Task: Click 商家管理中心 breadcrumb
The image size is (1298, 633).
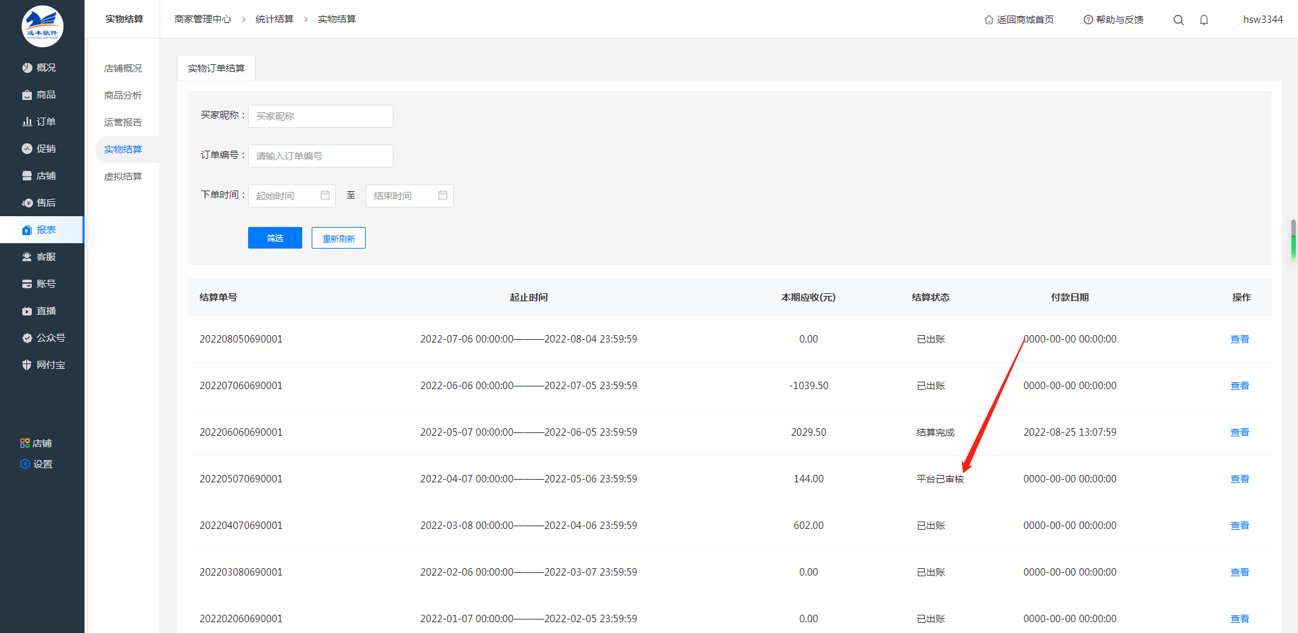Action: click(203, 19)
